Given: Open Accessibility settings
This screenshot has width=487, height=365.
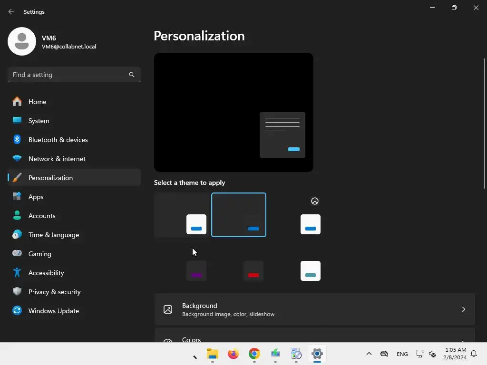Looking at the screenshot, I should tap(74, 273).
